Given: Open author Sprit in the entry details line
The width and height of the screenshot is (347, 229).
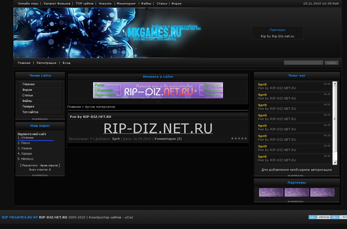Looking at the screenshot, I should click(x=116, y=139).
